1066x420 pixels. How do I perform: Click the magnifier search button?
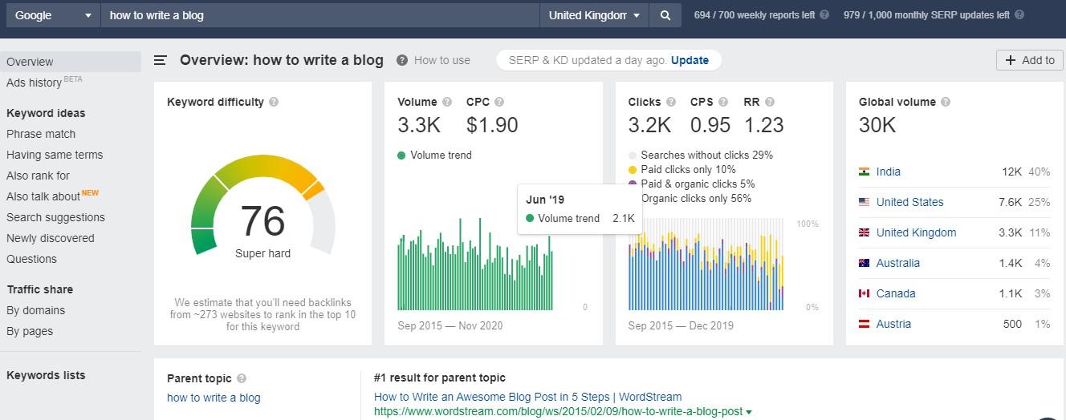pyautogui.click(x=665, y=15)
